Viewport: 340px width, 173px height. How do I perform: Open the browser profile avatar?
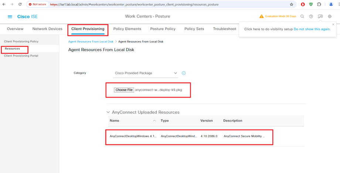[x=331, y=4]
